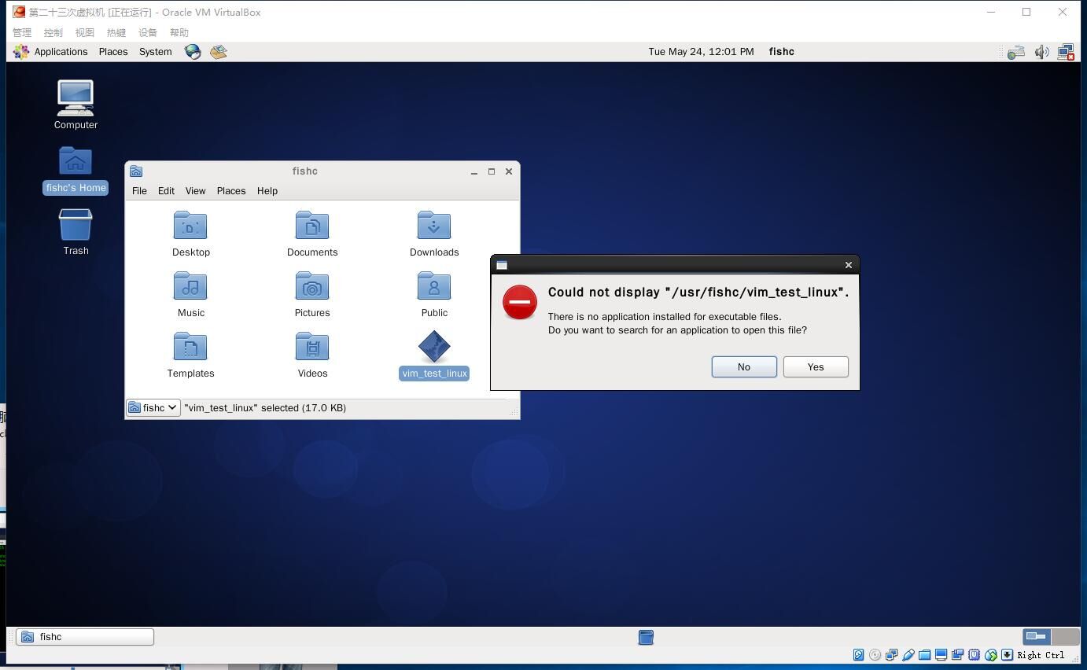Open the keyboard input method panel icon
The height and width of the screenshot is (670, 1087).
click(1016, 52)
